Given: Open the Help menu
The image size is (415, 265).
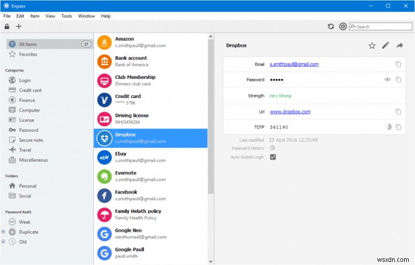Looking at the screenshot, I should 106,16.
